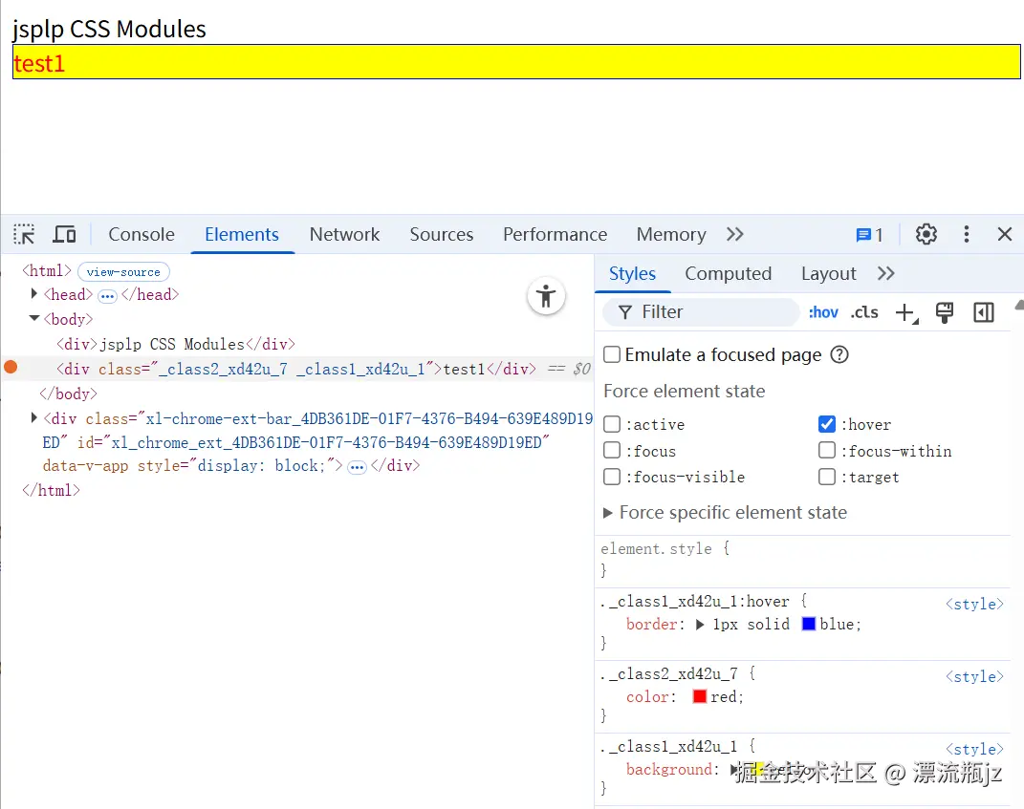Click the red color swatch for color property
1024x809 pixels.
pos(700,696)
